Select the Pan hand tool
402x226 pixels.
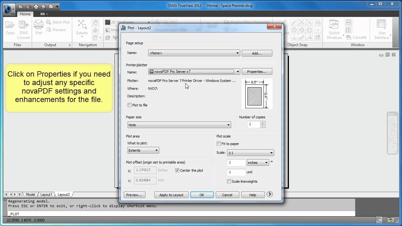pyautogui.click(x=95, y=23)
